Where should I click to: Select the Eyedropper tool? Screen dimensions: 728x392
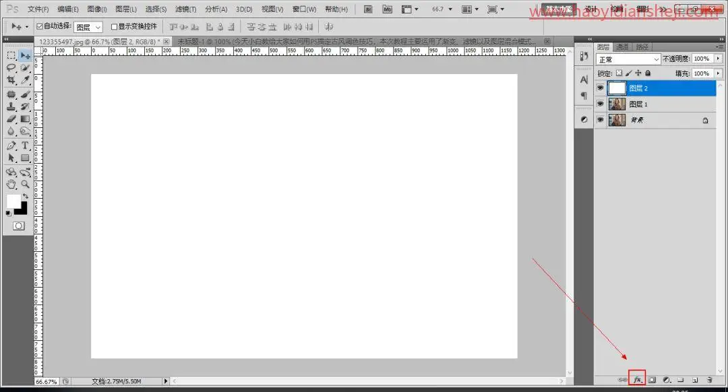(x=25, y=79)
